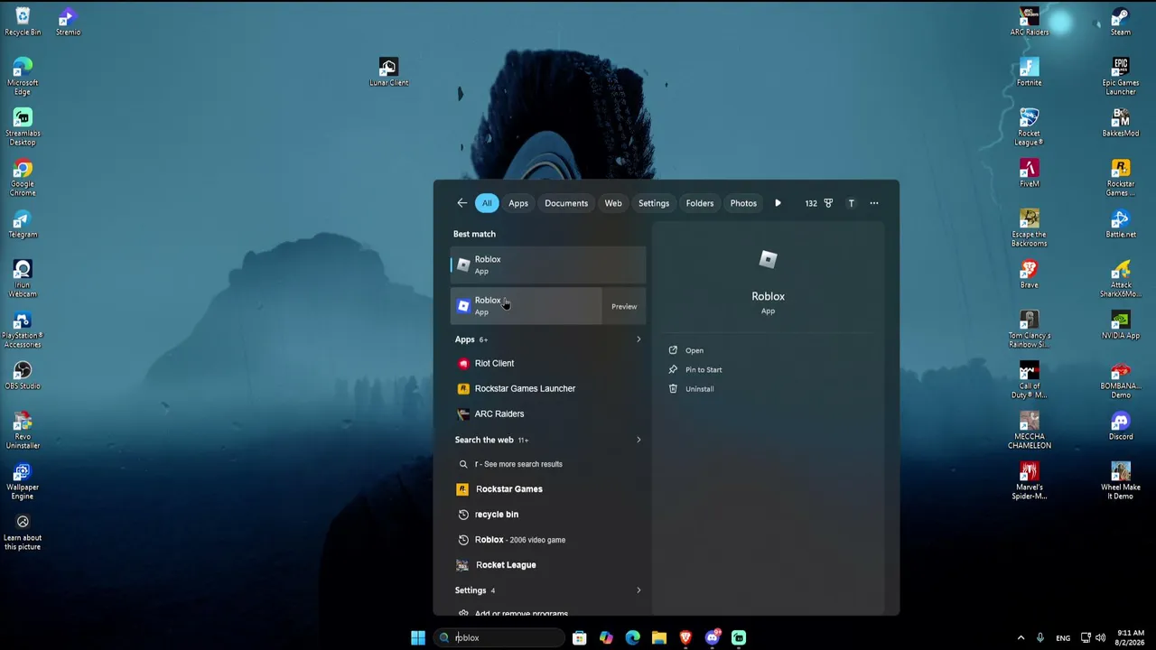This screenshot has width=1156, height=650.
Task: Switch to the Apps filter tab
Action: pos(518,203)
